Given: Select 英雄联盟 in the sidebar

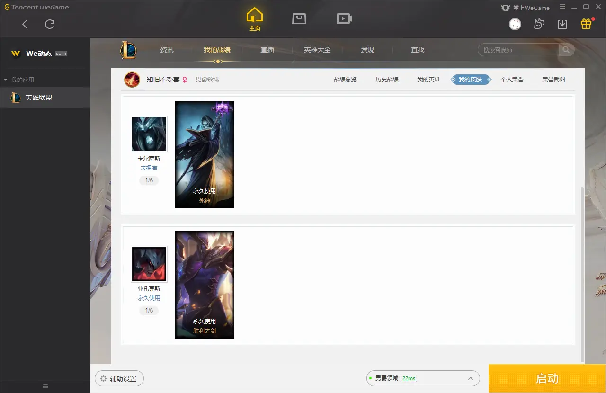Looking at the screenshot, I should (45, 98).
